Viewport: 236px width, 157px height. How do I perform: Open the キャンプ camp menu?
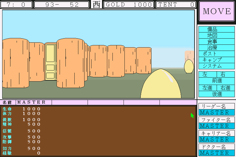click(216, 60)
